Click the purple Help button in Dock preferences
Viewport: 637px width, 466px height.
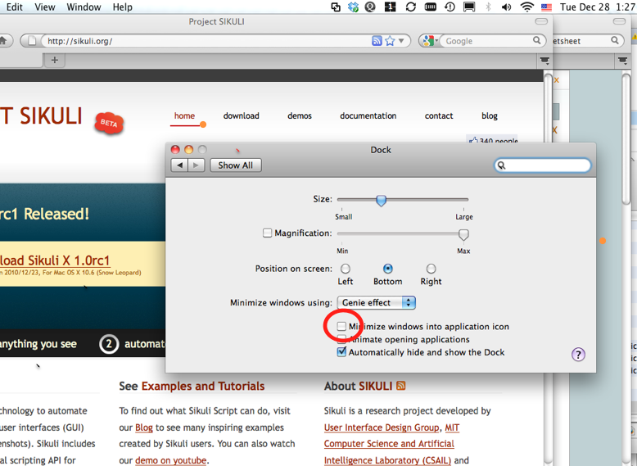[x=578, y=355]
